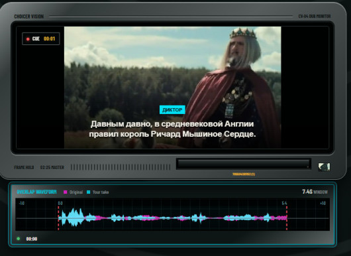Select the right dashed 5.4 end marker
The width and height of the screenshot is (351, 256).
(287, 218)
